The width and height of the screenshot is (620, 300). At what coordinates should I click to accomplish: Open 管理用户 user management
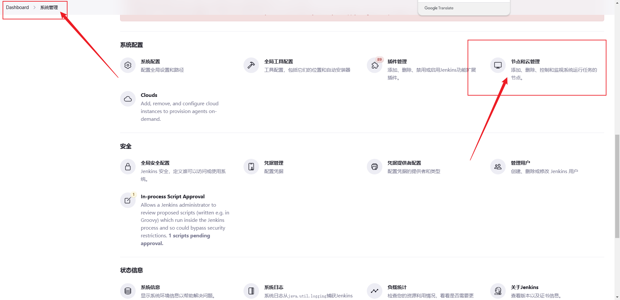click(521, 163)
